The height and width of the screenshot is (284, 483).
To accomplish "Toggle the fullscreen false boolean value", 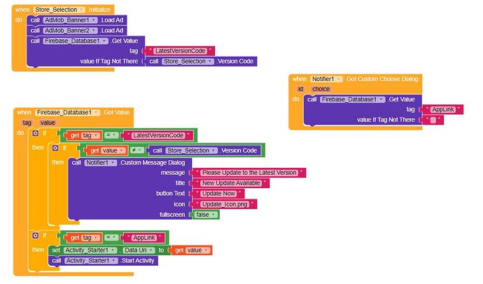I will click(x=206, y=215).
